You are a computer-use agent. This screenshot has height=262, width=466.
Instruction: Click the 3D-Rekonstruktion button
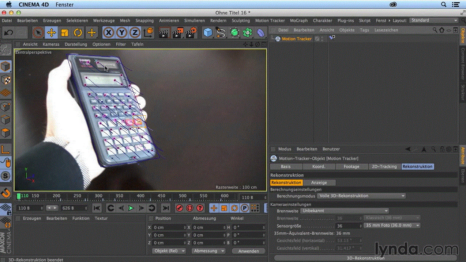[x=365, y=258]
